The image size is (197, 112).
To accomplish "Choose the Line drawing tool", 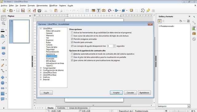I will point(3,42).
